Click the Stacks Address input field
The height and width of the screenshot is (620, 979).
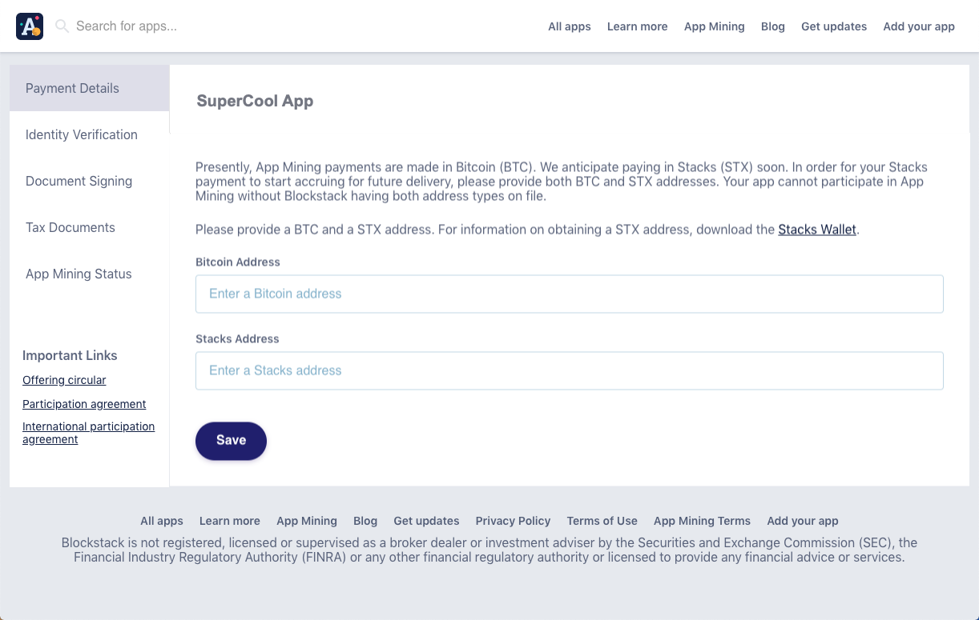click(569, 370)
